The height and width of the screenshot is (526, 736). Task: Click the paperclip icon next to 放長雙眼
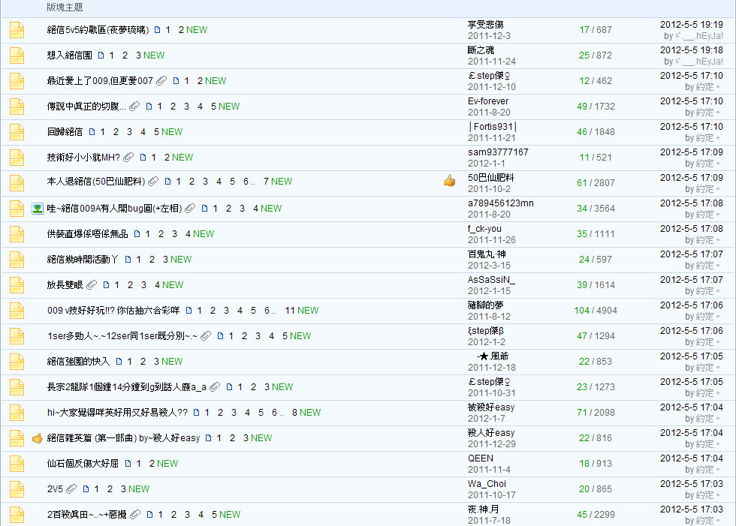point(92,285)
